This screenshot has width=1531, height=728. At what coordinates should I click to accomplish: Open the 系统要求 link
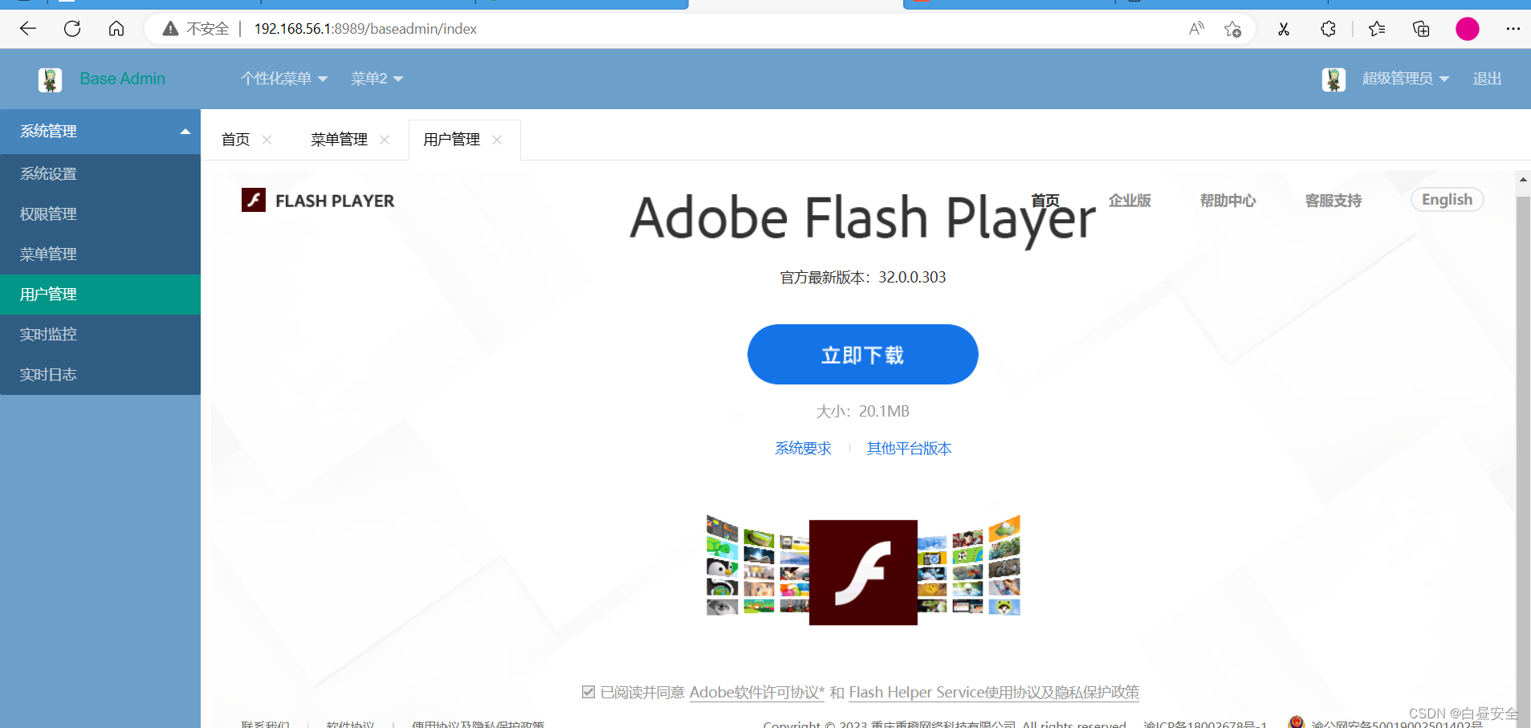803,449
